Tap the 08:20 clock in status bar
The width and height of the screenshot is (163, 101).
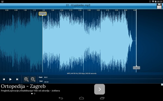pos(159,2)
